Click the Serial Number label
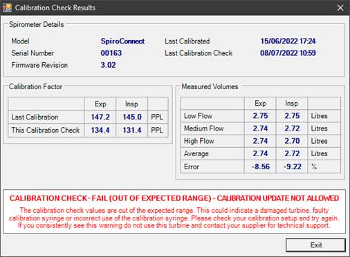This screenshot has width=350, height=257. tap(33, 53)
